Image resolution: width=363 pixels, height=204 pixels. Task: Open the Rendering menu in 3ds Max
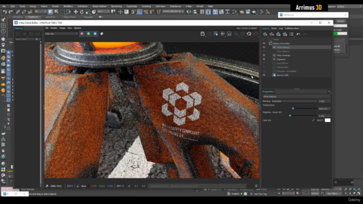116,6
